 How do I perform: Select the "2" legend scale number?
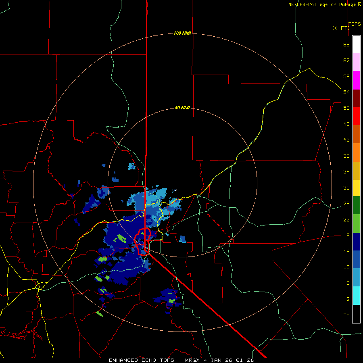348,299
